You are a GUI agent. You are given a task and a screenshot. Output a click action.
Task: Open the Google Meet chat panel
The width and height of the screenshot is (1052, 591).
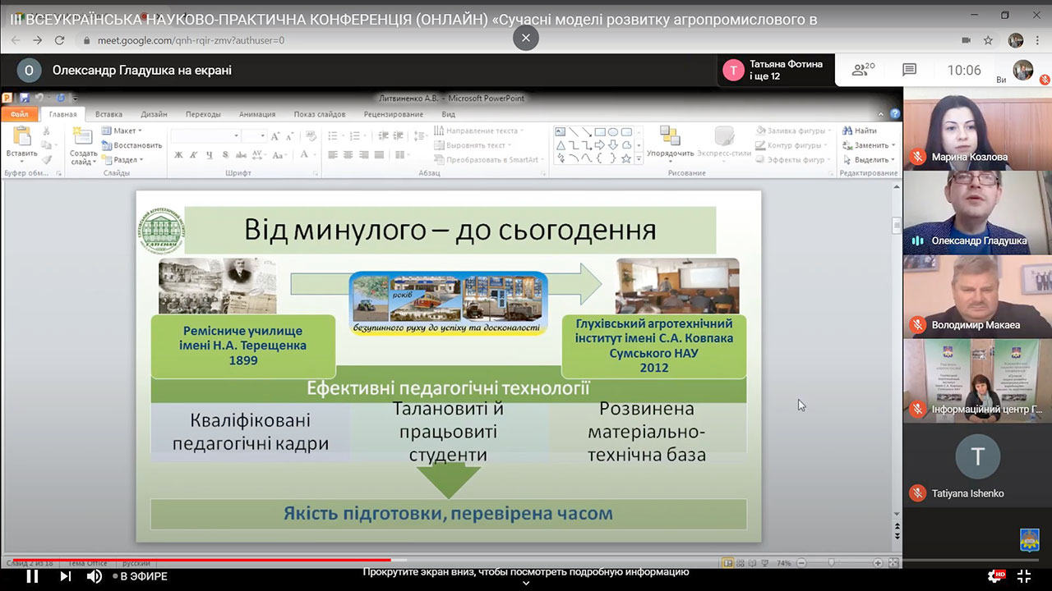coord(909,70)
